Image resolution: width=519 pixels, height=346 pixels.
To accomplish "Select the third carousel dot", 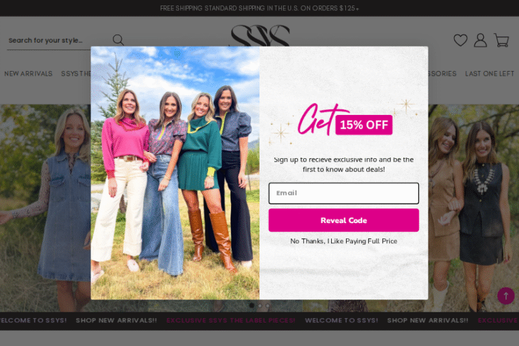I will coord(268,305).
